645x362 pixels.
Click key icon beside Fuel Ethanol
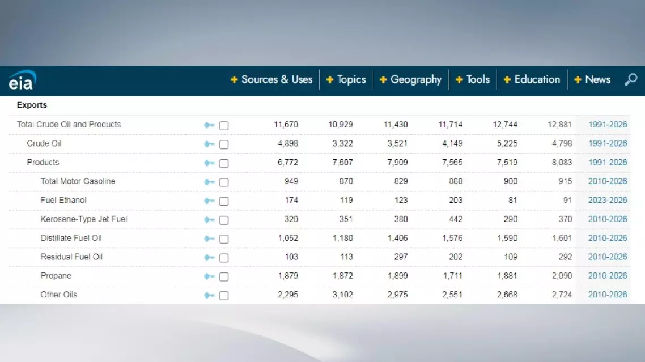tap(210, 201)
